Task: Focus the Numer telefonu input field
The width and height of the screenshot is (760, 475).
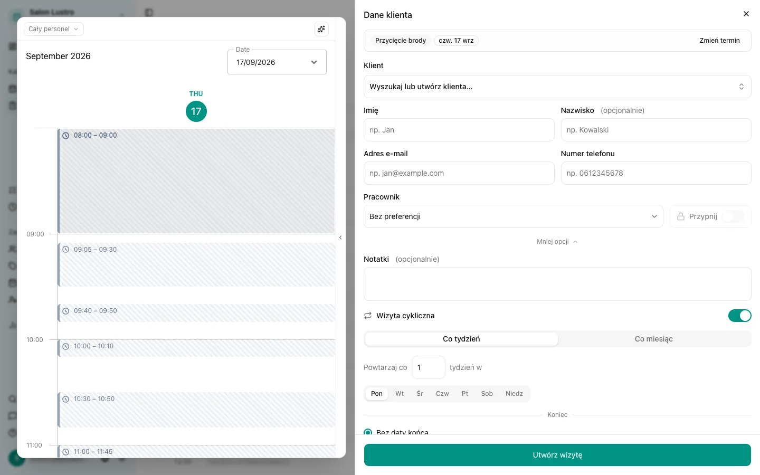Action: (x=656, y=173)
